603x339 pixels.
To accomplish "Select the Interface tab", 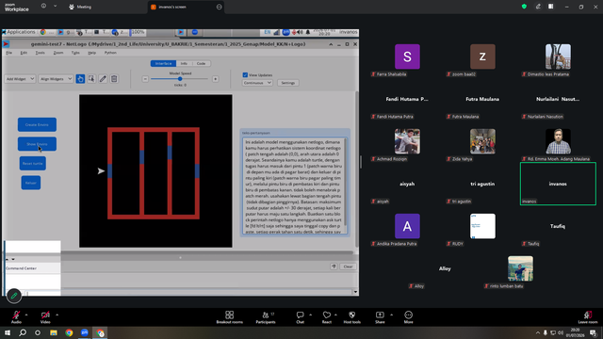I will click(x=163, y=63).
